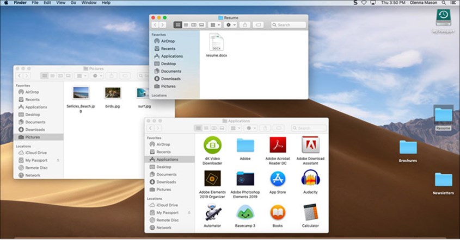The height and width of the screenshot is (240, 460).
Task: Open the Edit menu
Action: [x=47, y=3]
